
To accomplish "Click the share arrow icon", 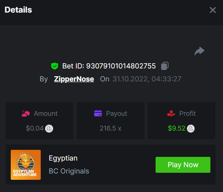I will [199, 51].
